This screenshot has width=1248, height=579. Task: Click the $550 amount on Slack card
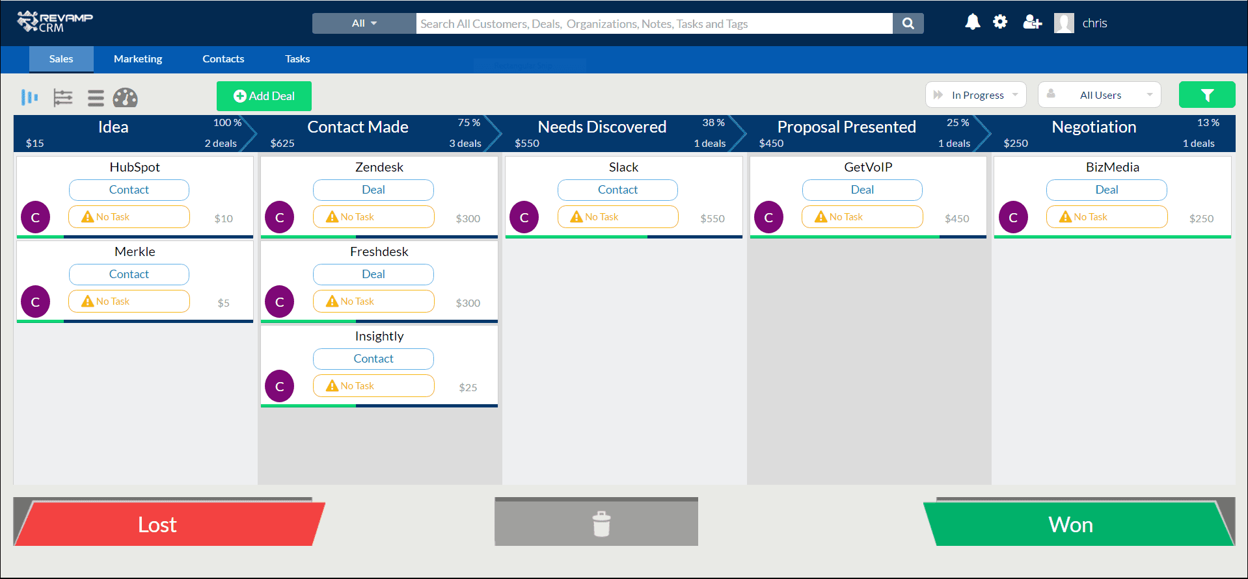(x=712, y=218)
